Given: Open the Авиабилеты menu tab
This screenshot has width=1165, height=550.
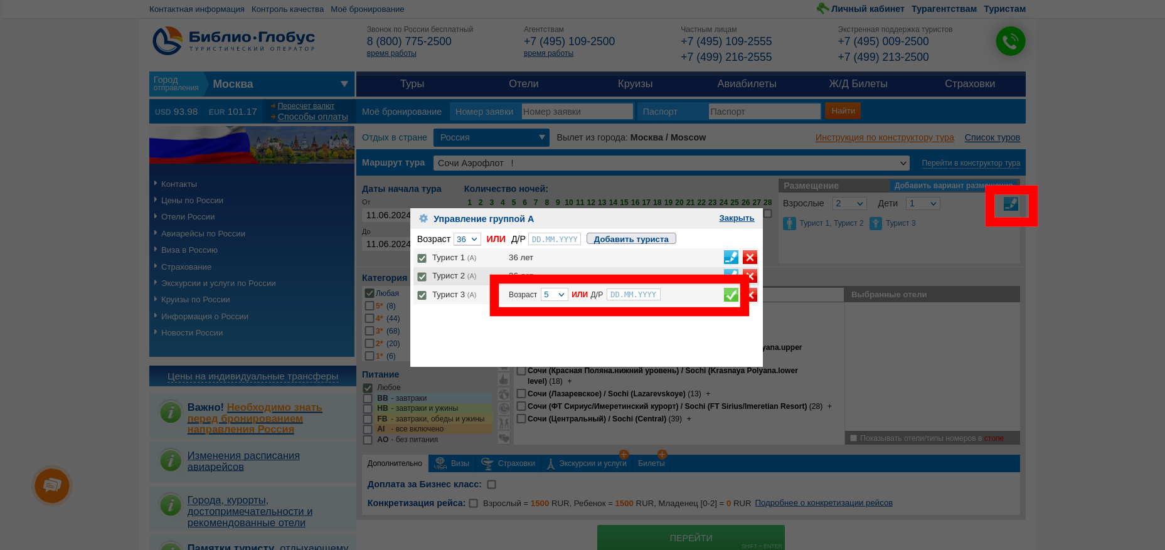Looking at the screenshot, I should coord(747,84).
